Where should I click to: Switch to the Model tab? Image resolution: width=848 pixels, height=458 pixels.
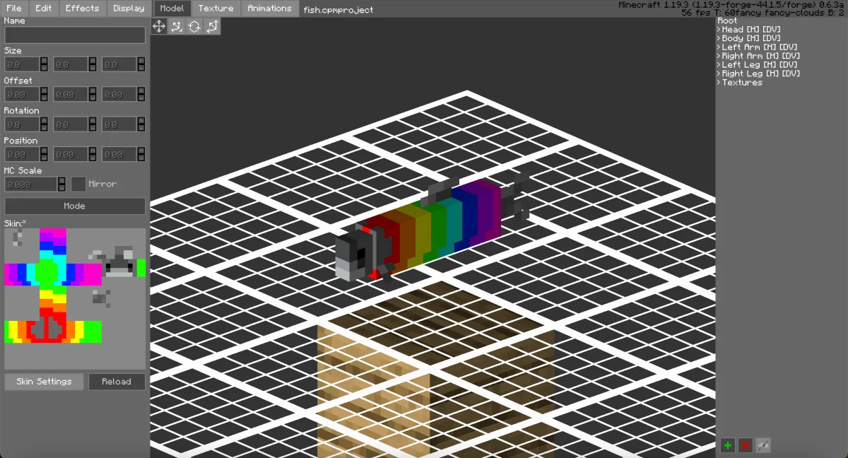tap(172, 8)
